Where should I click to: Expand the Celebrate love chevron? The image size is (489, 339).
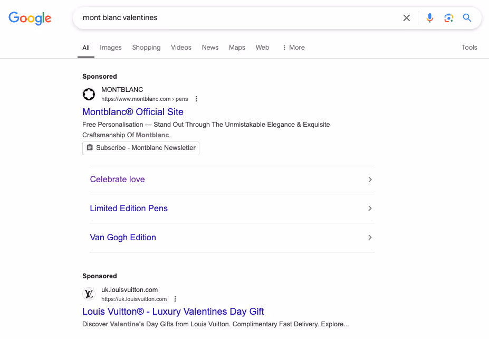pyautogui.click(x=370, y=180)
